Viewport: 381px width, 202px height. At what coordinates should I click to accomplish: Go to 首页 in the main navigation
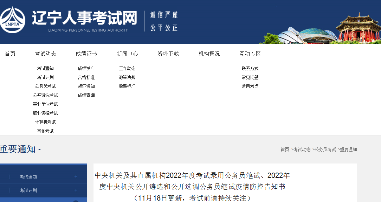pos(10,54)
